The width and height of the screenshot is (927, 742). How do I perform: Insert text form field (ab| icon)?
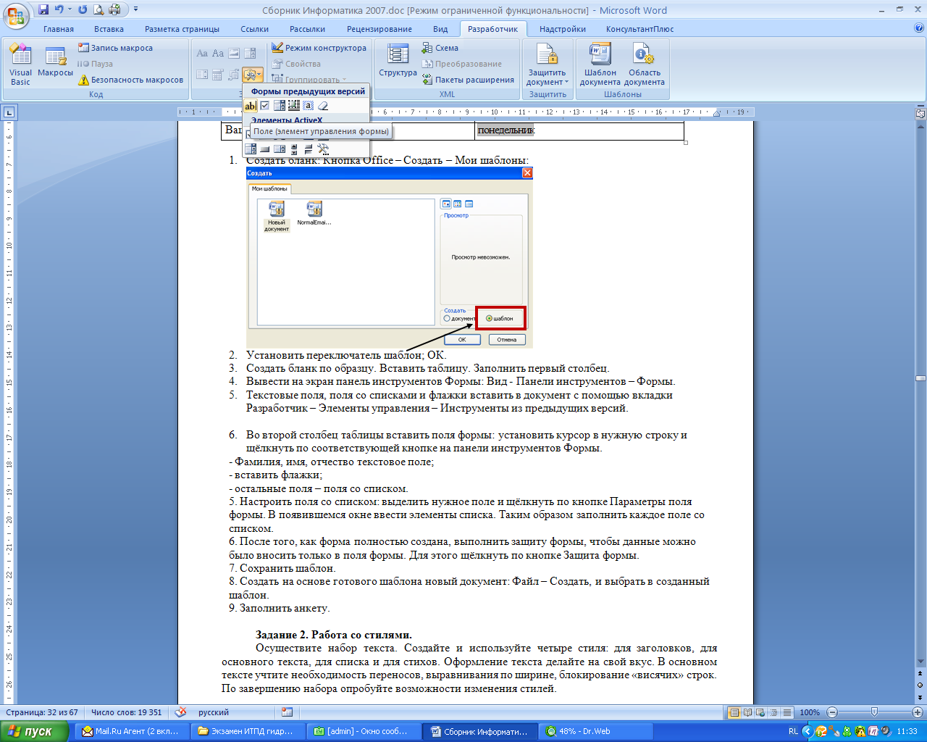[x=251, y=106]
